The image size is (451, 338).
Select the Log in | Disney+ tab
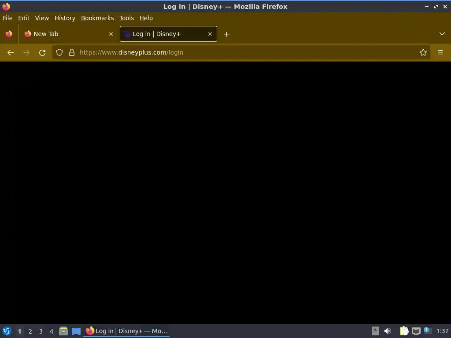click(x=168, y=34)
